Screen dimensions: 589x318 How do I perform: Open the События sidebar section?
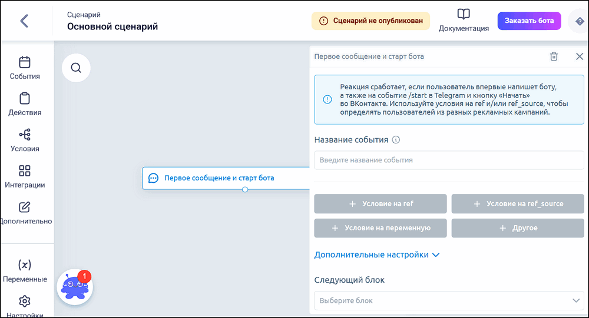click(x=25, y=68)
